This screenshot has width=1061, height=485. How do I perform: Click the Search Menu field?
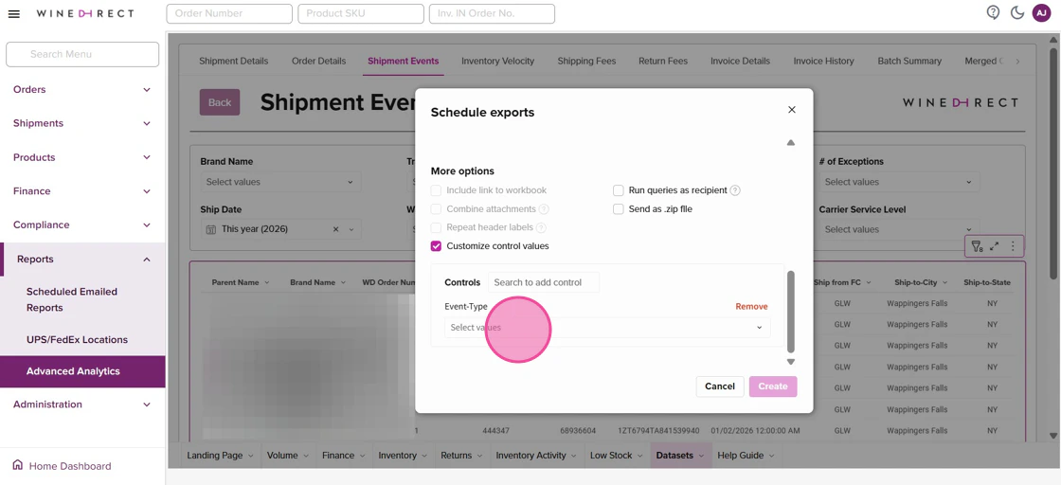82,54
